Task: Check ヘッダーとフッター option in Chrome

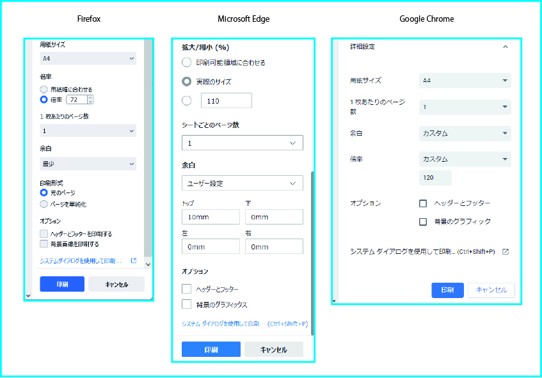Action: pos(423,203)
